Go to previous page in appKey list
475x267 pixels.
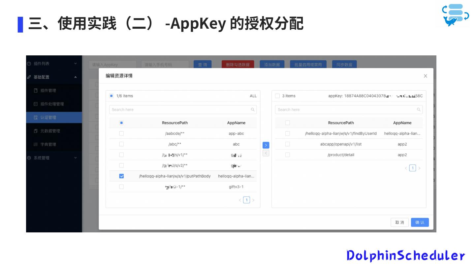pos(406,168)
